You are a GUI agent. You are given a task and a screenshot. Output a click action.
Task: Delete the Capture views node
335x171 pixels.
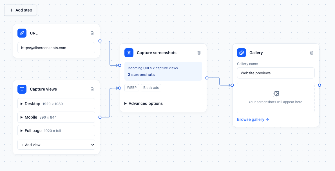(x=92, y=89)
